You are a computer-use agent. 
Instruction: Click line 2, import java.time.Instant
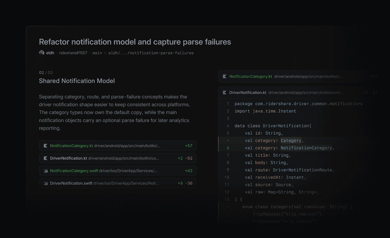265,111
